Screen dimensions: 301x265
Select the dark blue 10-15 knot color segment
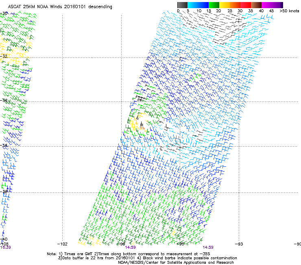coord(203,5)
